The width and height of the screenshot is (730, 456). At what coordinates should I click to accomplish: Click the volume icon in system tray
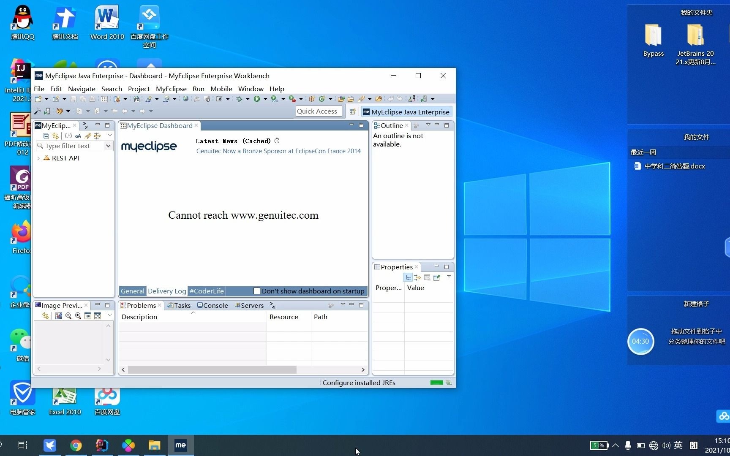[x=666, y=445]
